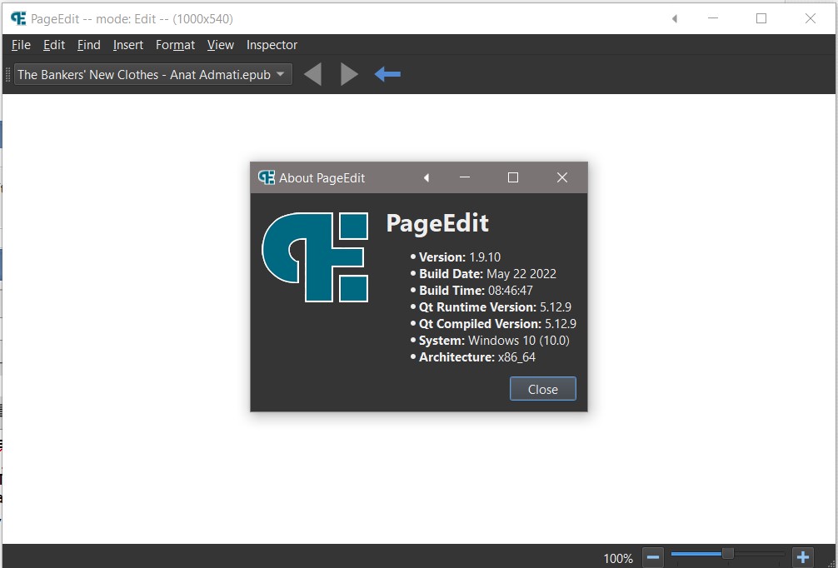Screen dimensions: 838x568
Task: Click the blue back arrow icon
Action: [x=387, y=74]
